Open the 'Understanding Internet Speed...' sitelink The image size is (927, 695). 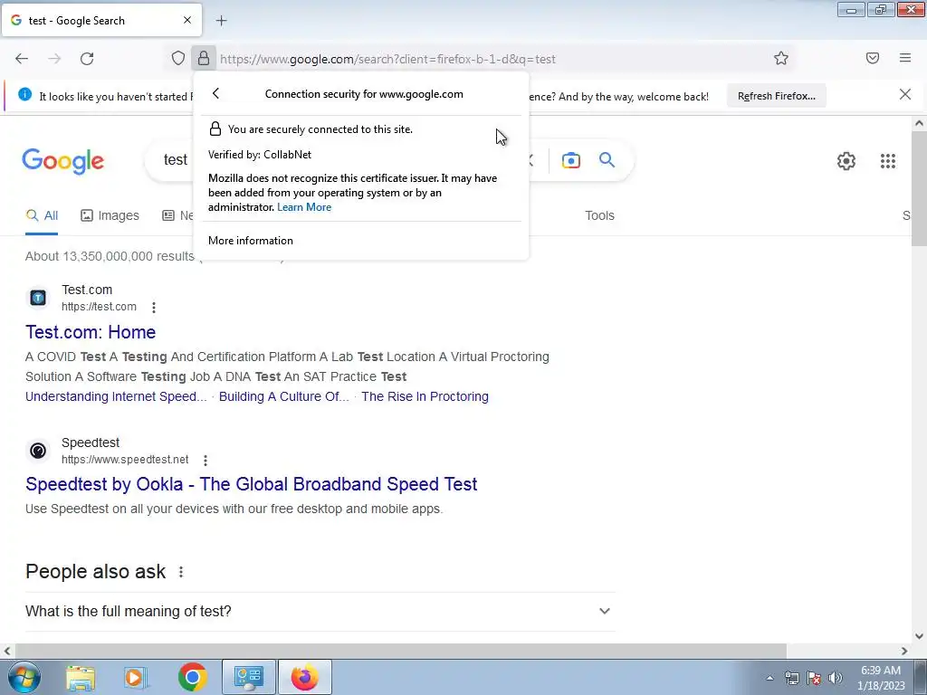coord(116,396)
